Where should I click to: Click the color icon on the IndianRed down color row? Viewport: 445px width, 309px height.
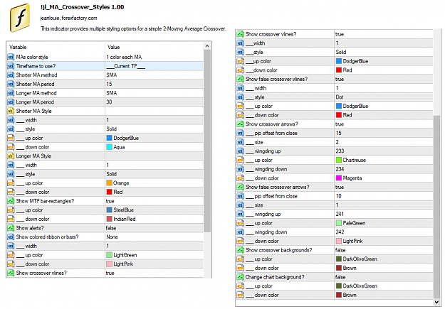[11, 219]
